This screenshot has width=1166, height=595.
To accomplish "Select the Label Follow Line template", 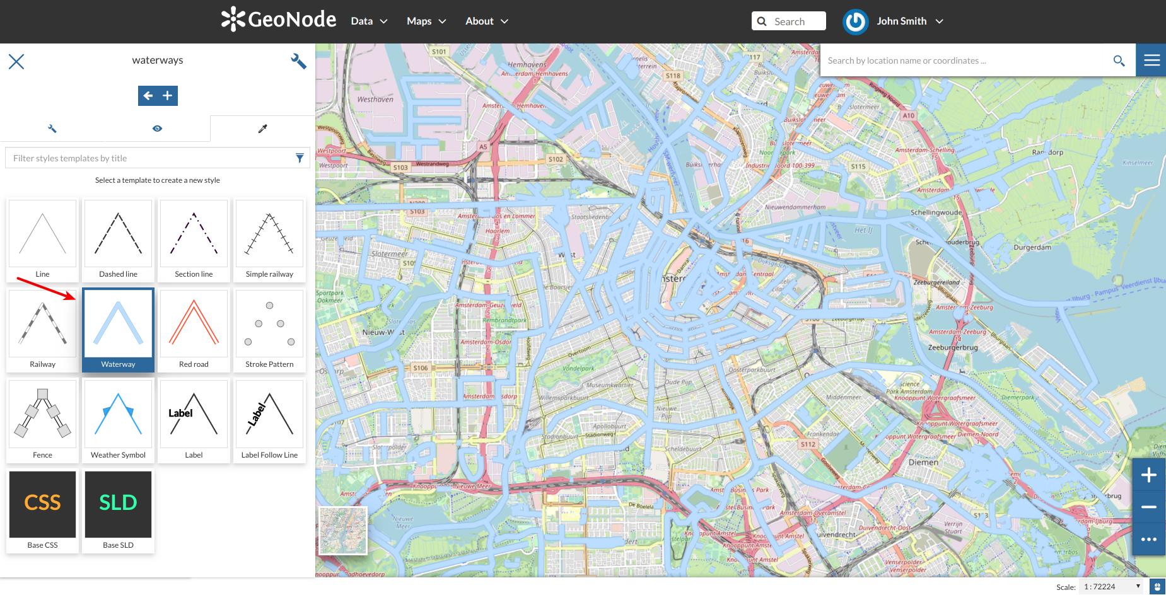I will tap(269, 420).
